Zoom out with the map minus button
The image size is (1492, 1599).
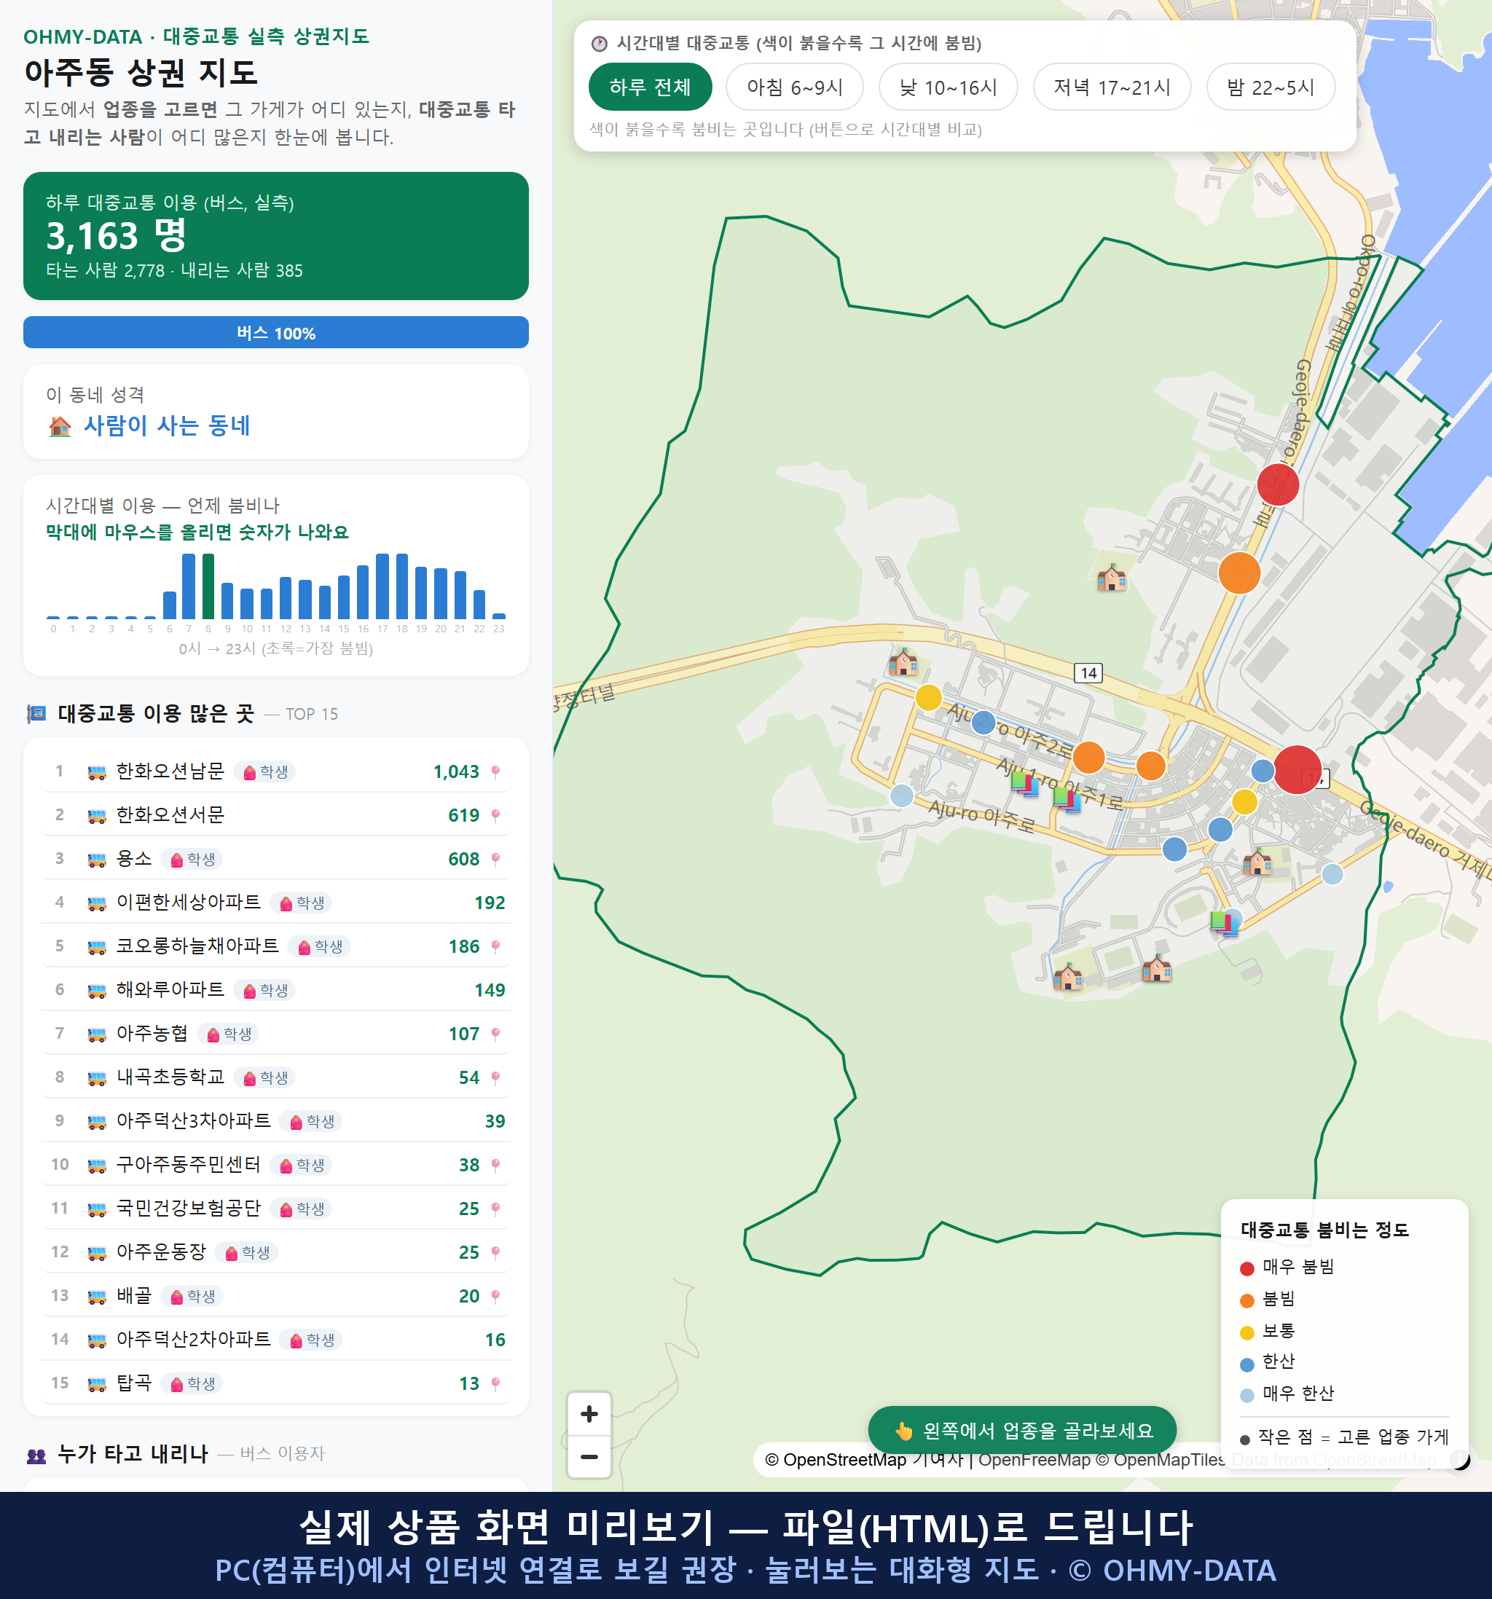click(x=589, y=1457)
